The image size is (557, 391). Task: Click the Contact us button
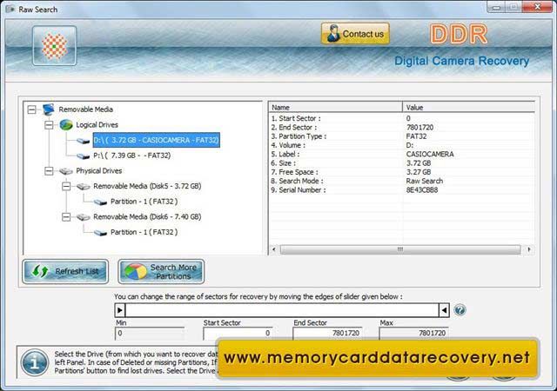(355, 35)
